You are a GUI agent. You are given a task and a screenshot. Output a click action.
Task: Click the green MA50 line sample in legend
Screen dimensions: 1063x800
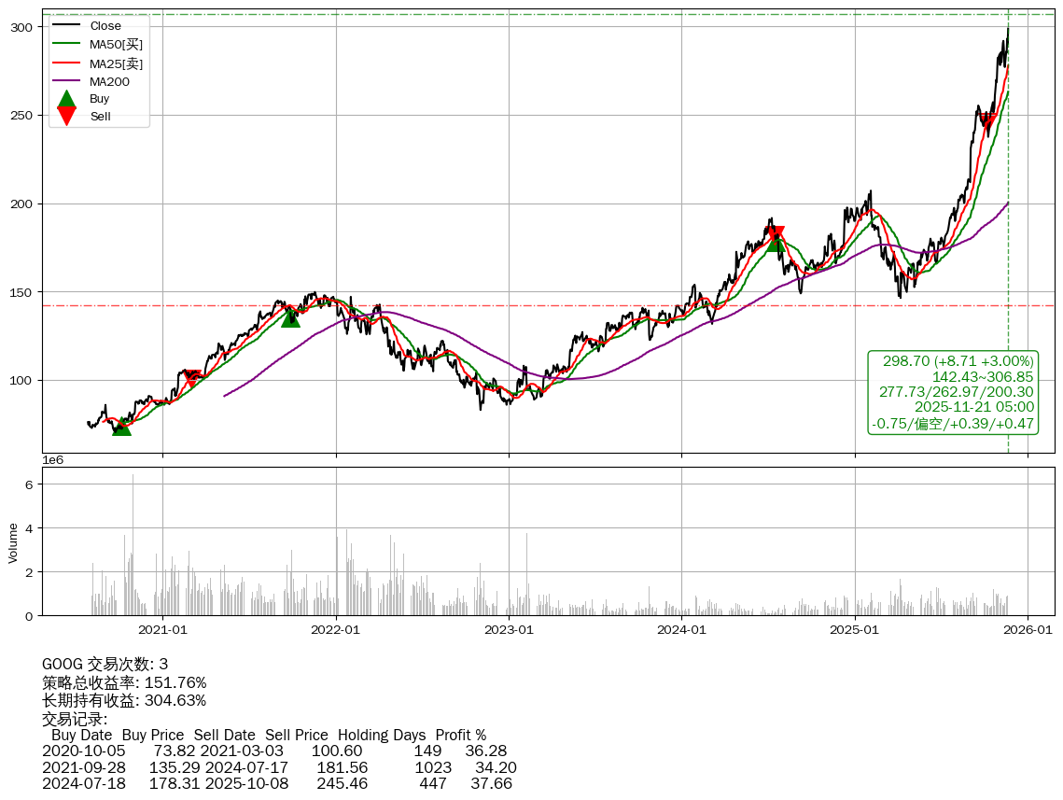(66, 44)
